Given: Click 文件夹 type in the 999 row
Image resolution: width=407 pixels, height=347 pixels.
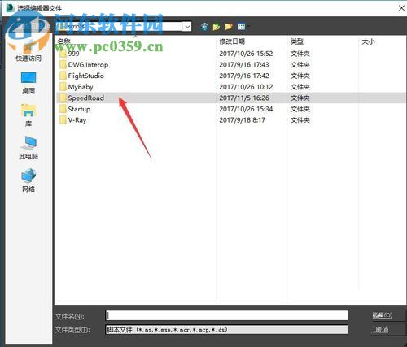Looking at the screenshot, I should [x=300, y=54].
